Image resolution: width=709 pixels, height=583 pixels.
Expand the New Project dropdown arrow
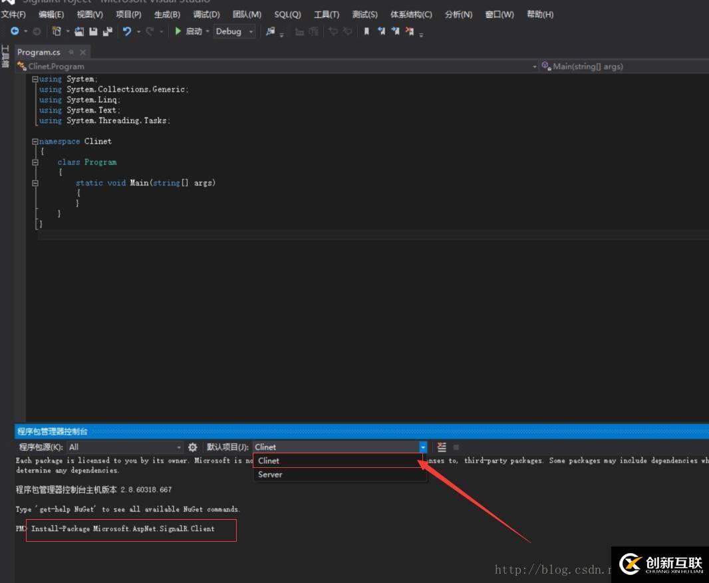click(68, 31)
